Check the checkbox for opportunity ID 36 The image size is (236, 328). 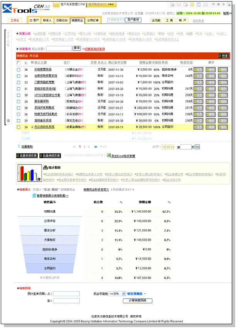tap(19, 69)
